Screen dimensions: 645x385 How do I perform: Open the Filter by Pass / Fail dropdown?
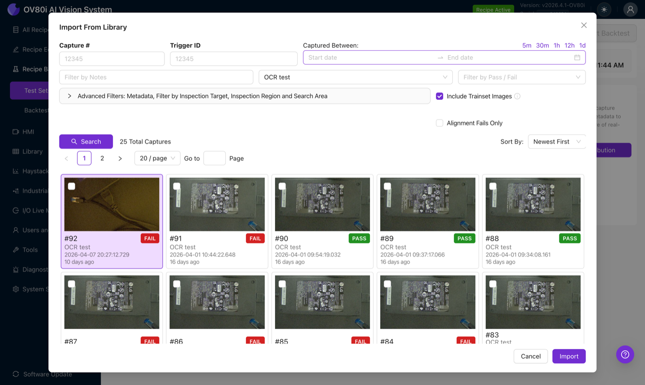pyautogui.click(x=522, y=77)
